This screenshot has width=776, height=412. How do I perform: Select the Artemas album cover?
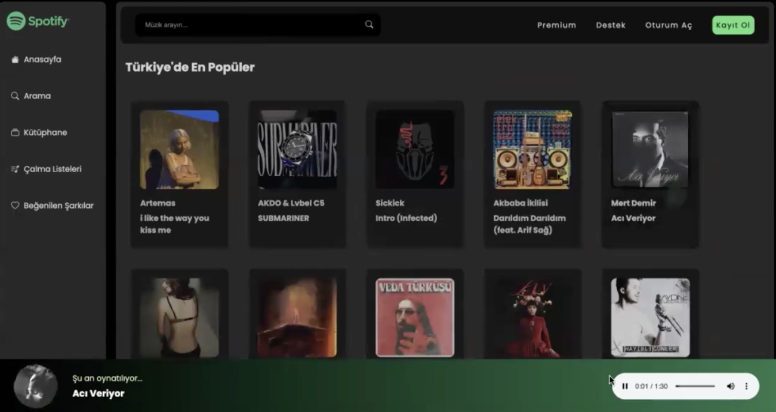(x=180, y=149)
